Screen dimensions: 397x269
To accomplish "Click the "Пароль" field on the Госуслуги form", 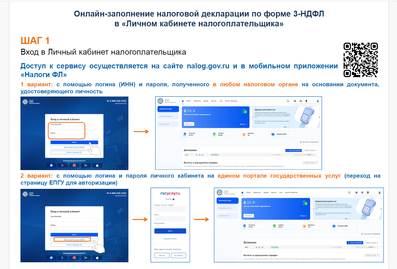I will pyautogui.click(x=170, y=219).
